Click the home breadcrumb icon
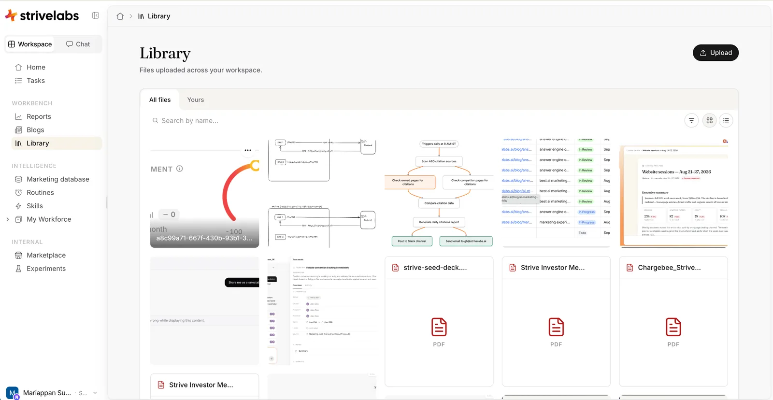Screen dimensions: 773x400 (x=120, y=16)
